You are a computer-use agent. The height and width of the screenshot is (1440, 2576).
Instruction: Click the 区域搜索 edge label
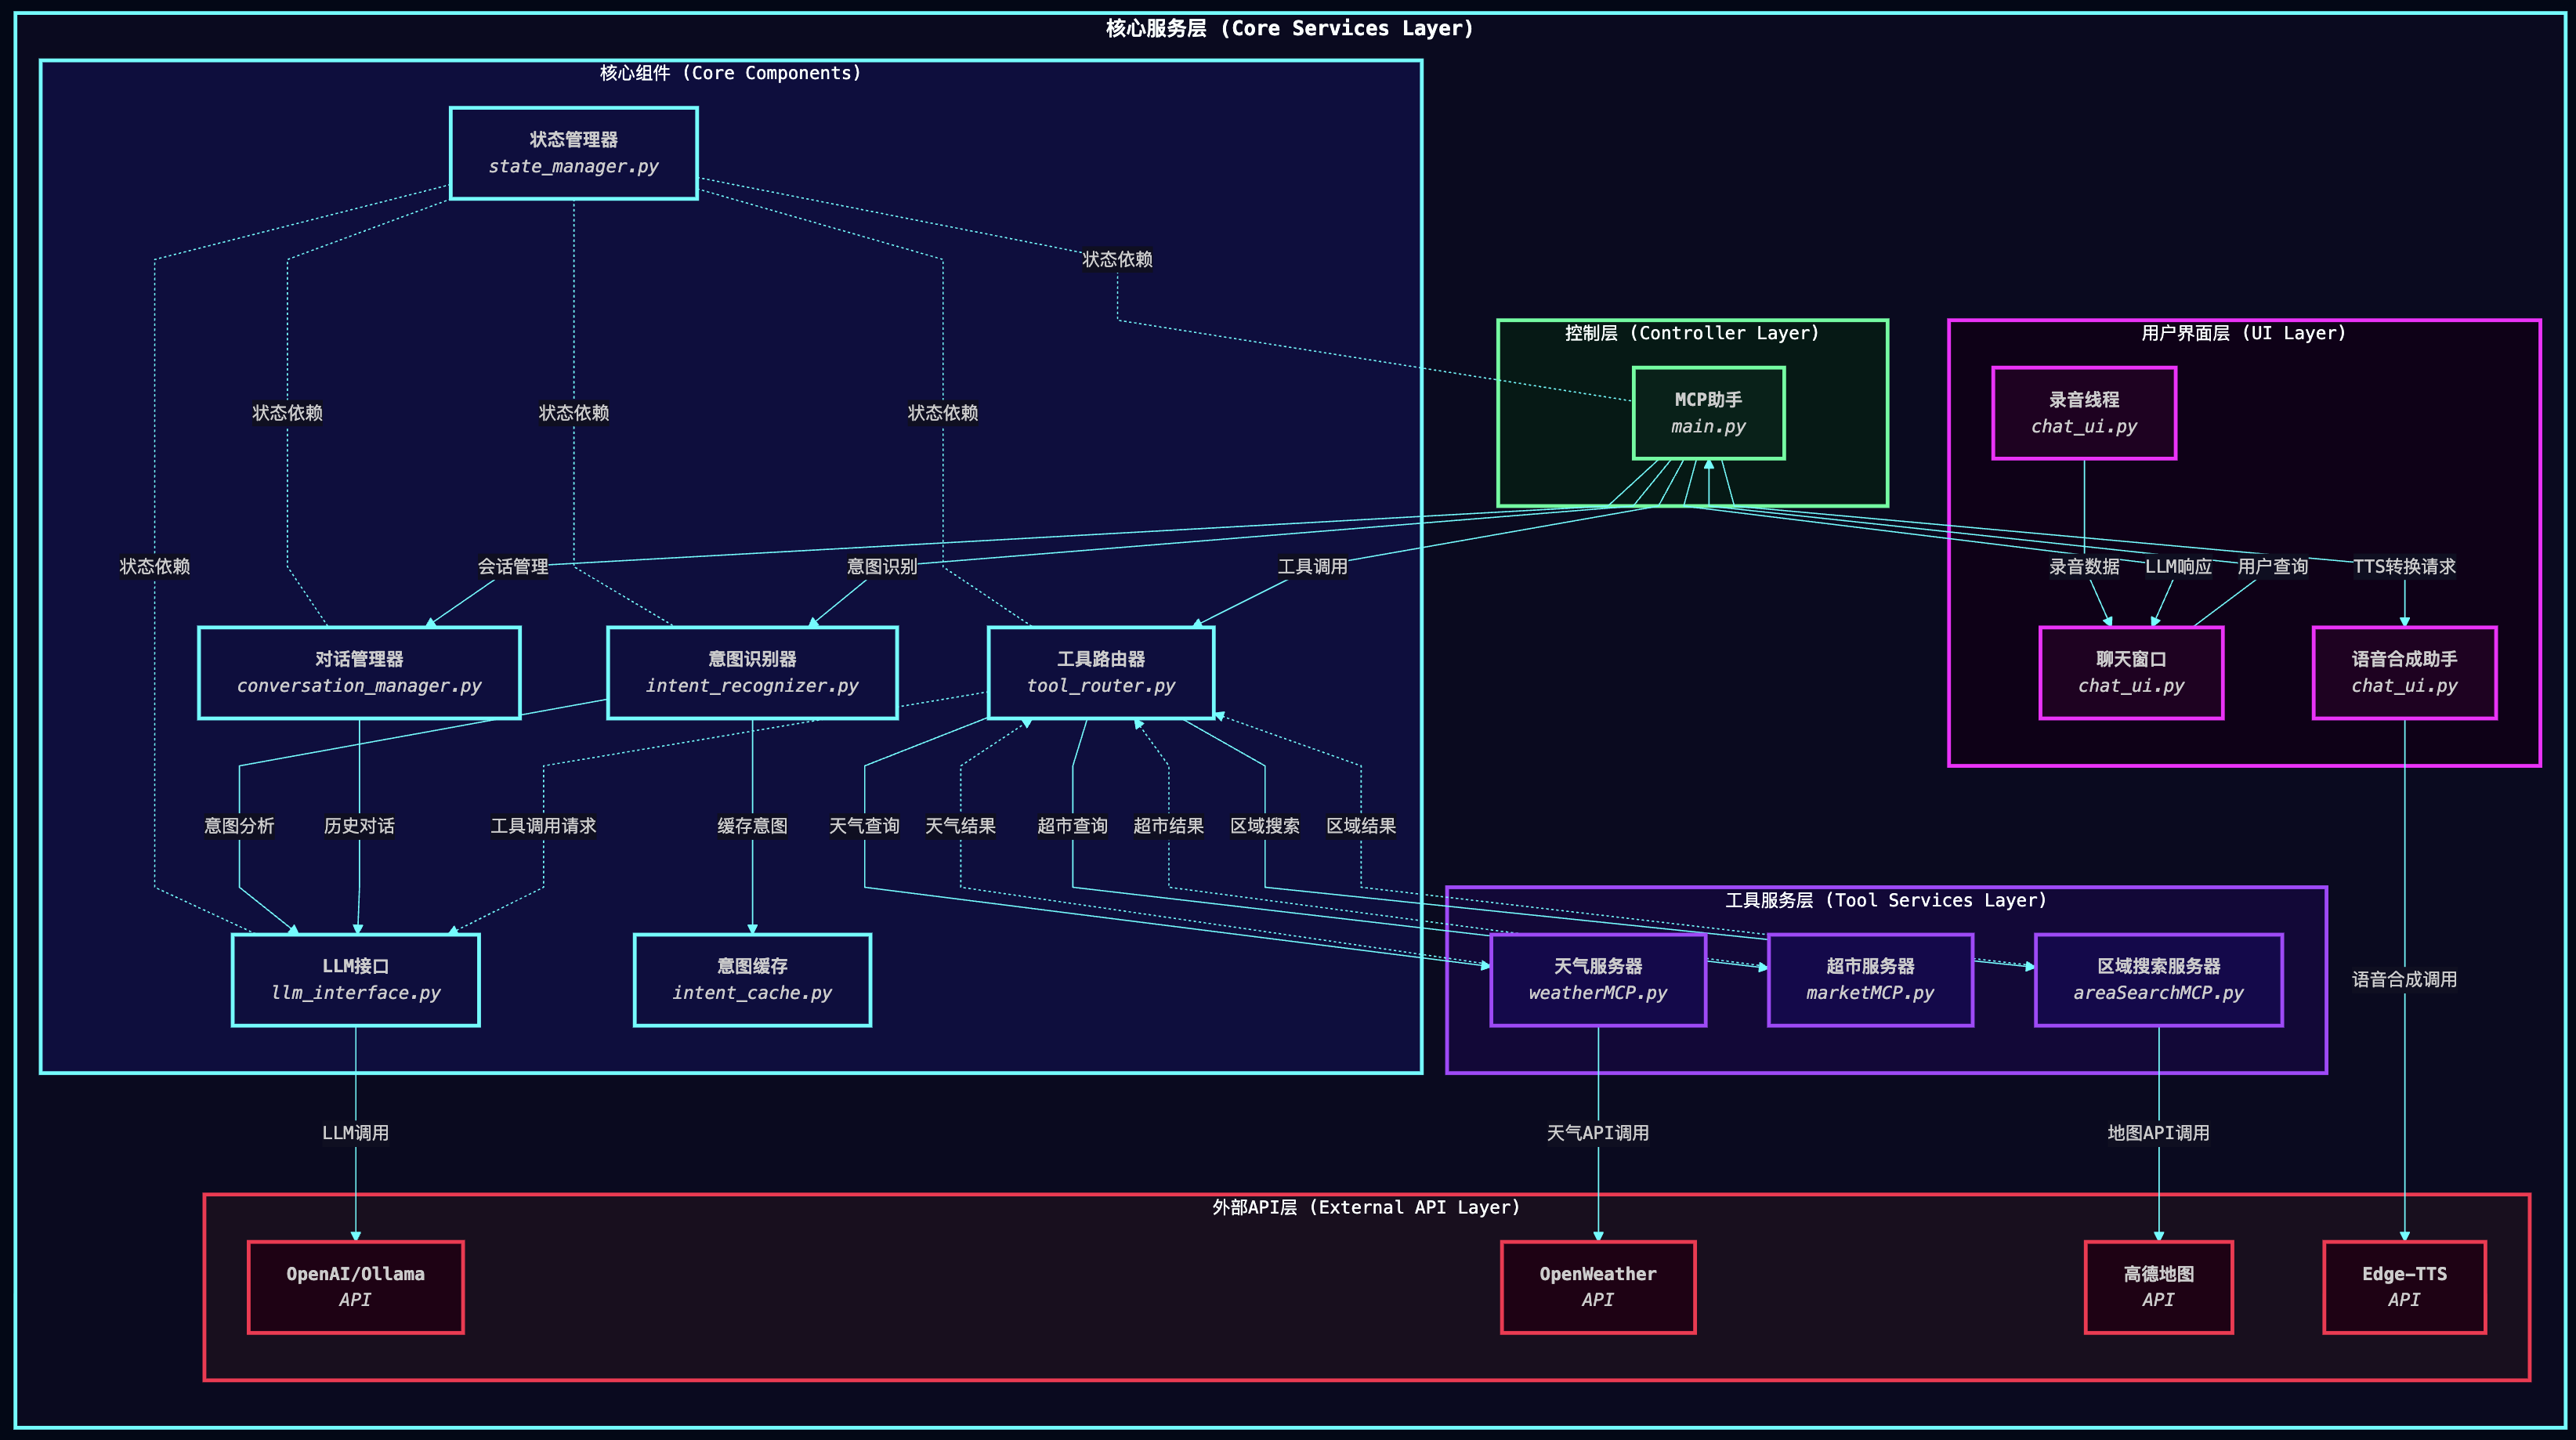(x=1265, y=826)
